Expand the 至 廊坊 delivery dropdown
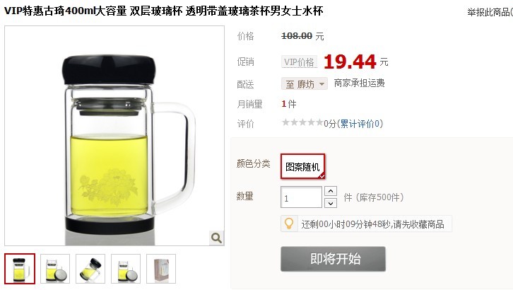The image size is (513, 290). click(305, 83)
